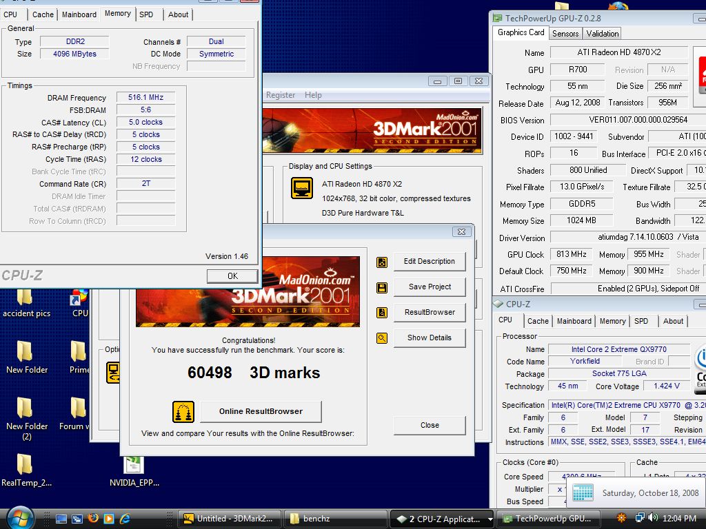Expand the CPU-Z taskbar group dropdown arrow
706x529 pixels.
click(x=490, y=519)
